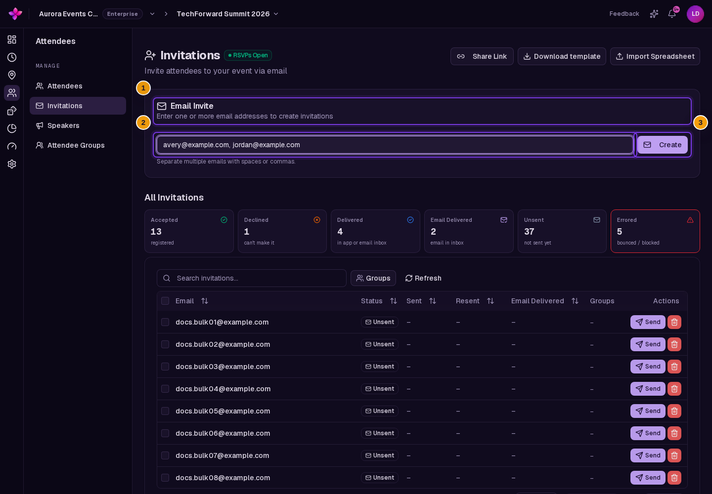This screenshot has width=712, height=494.
Task: Click Create to make the invitations
Action: pyautogui.click(x=663, y=145)
